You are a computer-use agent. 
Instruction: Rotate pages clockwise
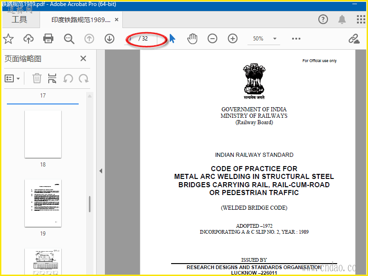click(84, 78)
